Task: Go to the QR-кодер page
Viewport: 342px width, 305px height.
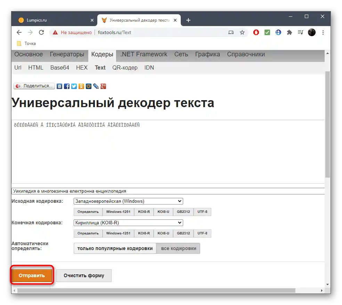Action: 125,68
